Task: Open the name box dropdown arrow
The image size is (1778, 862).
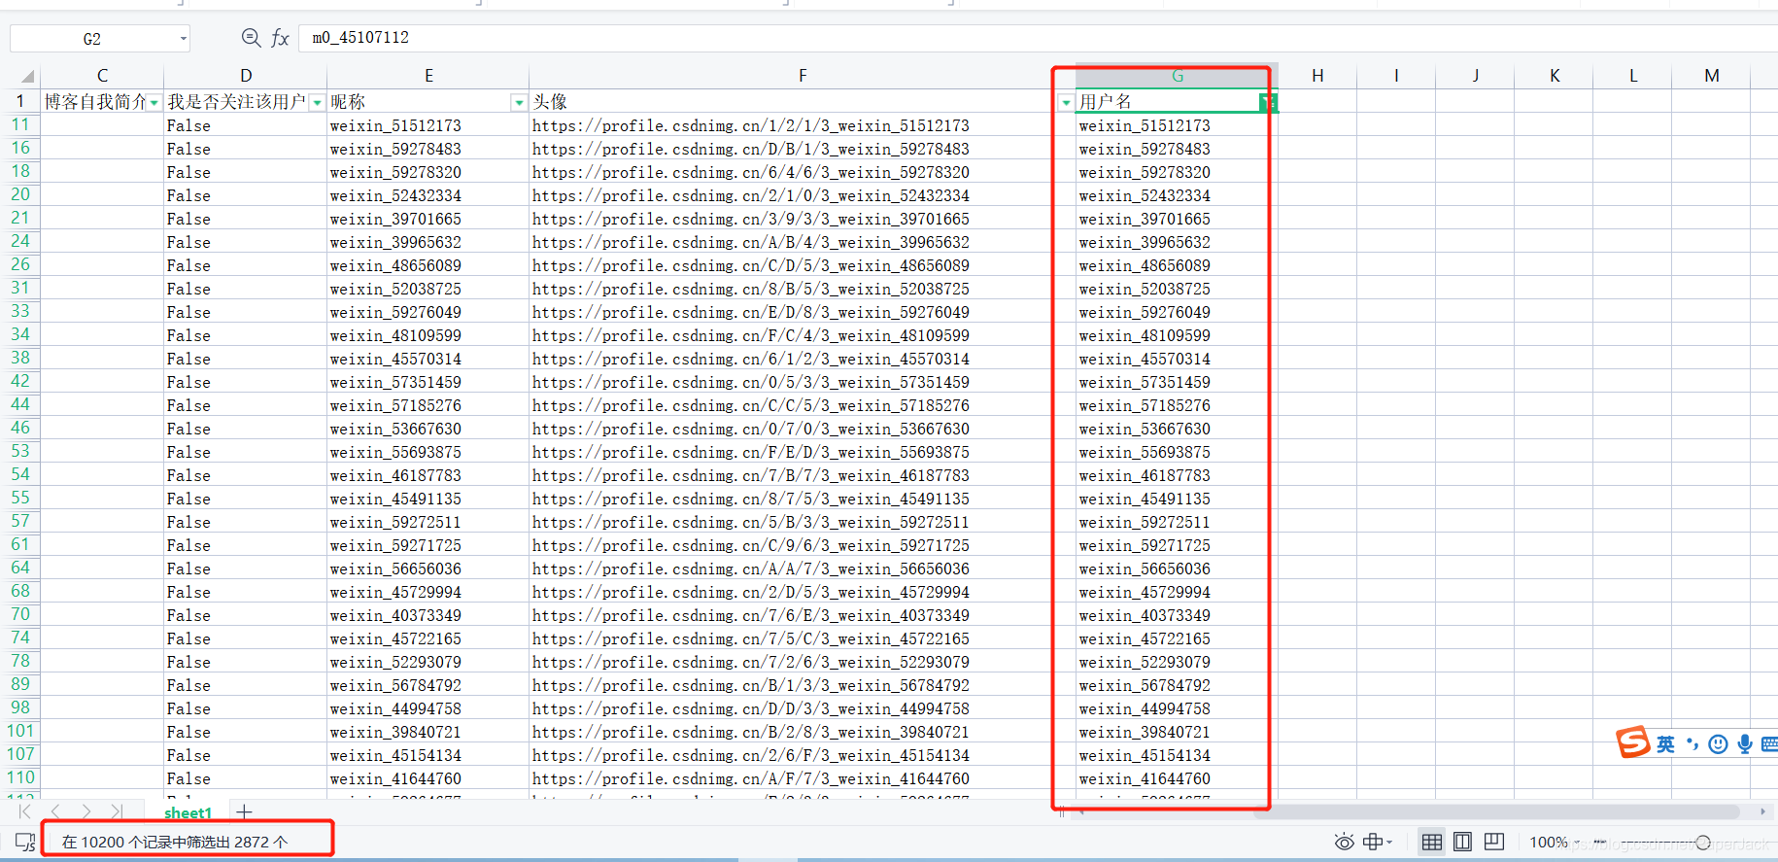Action: 183,39
